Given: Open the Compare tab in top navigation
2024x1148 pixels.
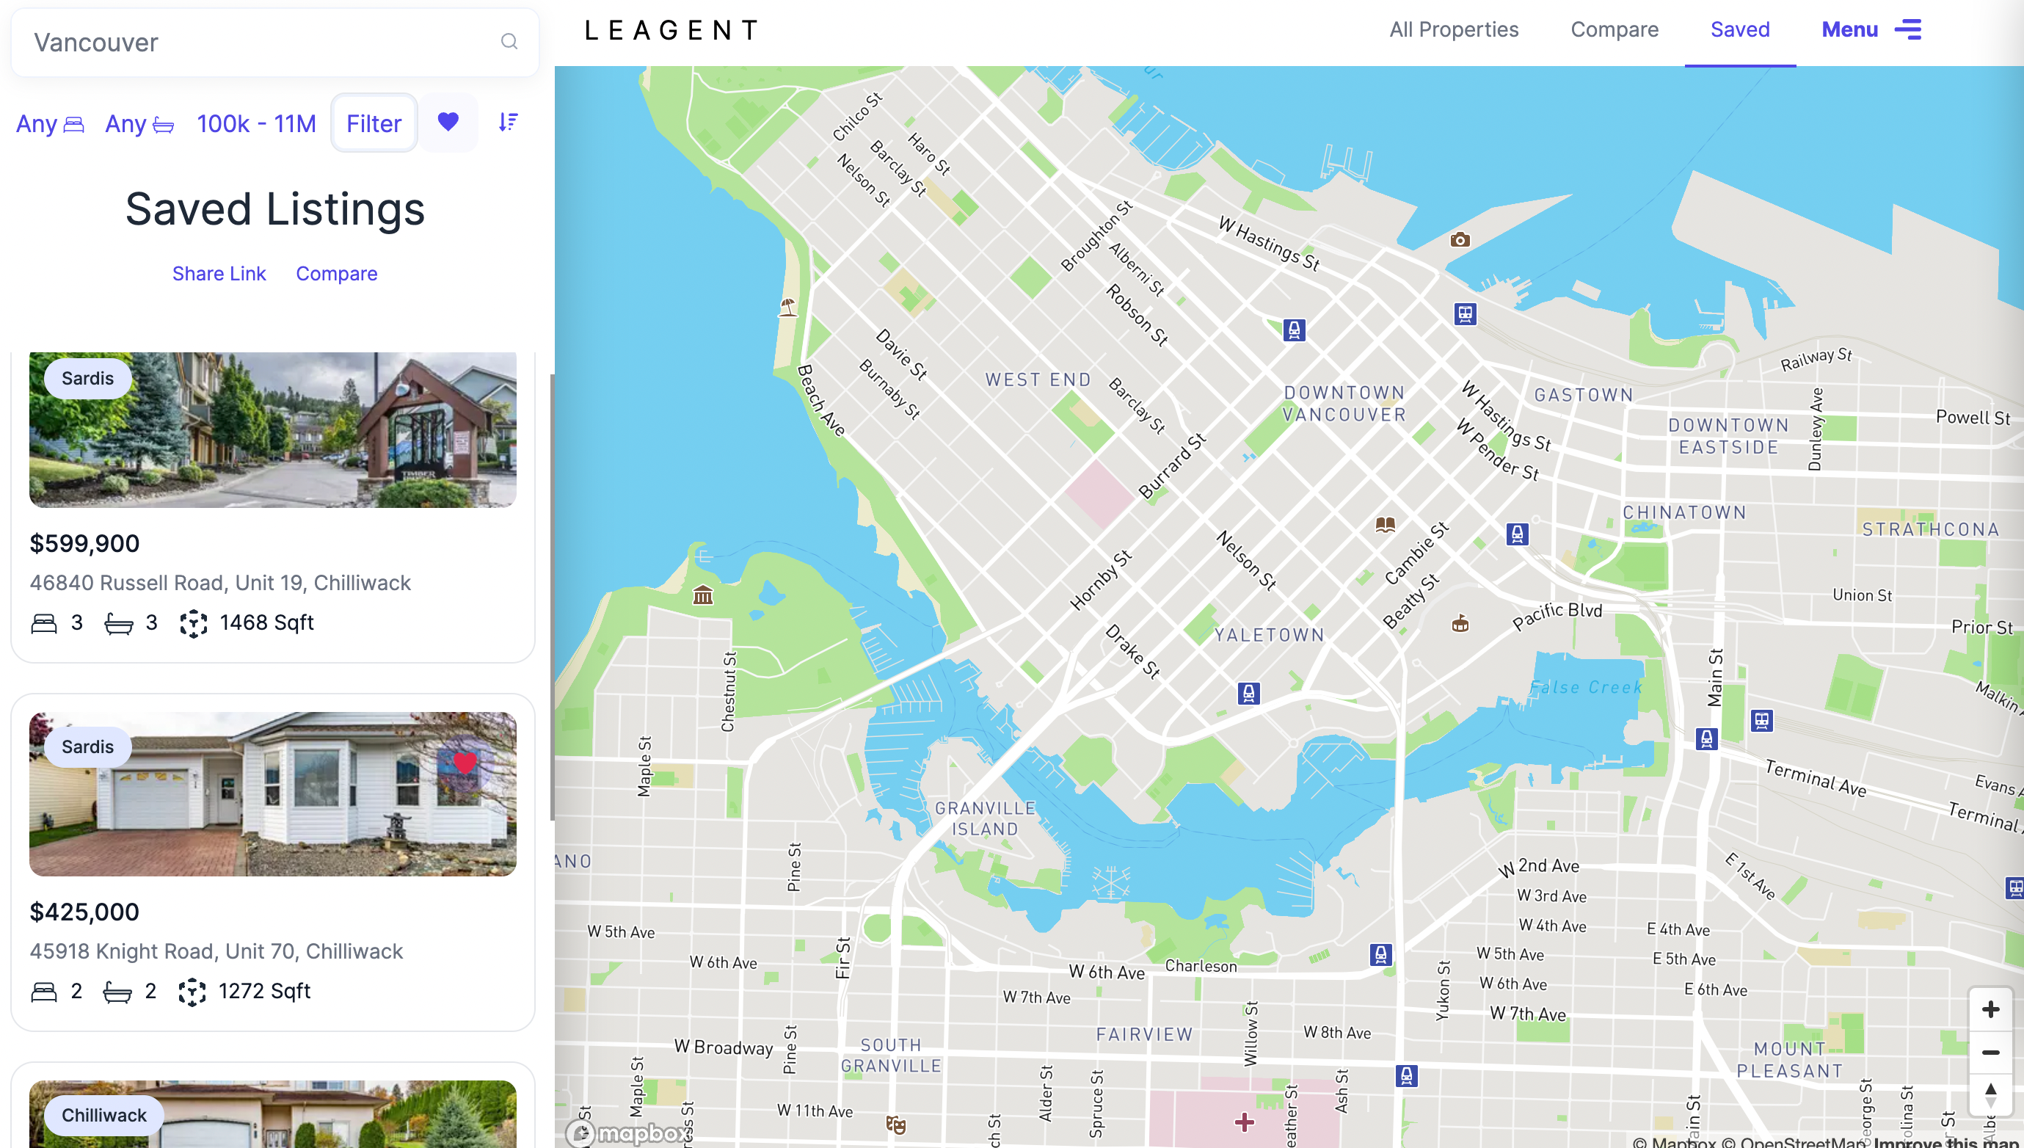Looking at the screenshot, I should coord(1615,30).
